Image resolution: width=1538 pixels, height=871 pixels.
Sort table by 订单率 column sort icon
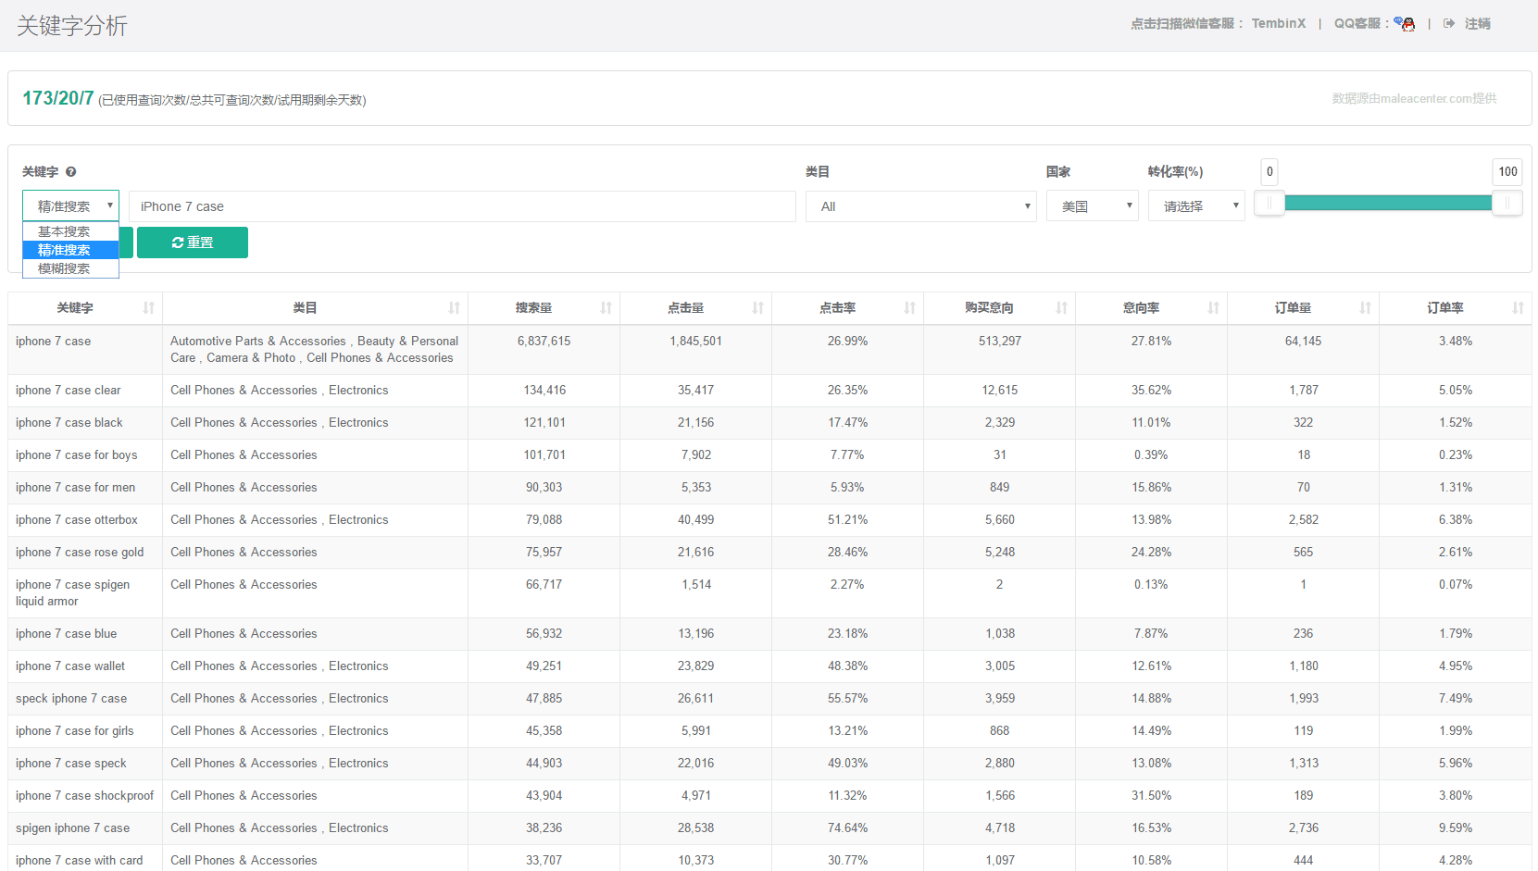tap(1518, 308)
